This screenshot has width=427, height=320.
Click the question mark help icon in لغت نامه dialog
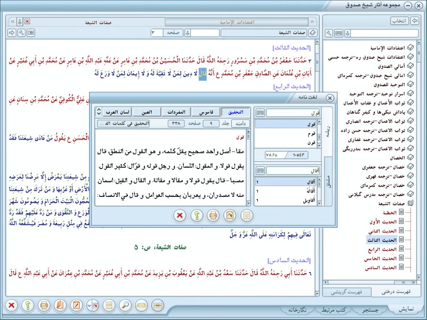pyautogui.click(x=197, y=215)
